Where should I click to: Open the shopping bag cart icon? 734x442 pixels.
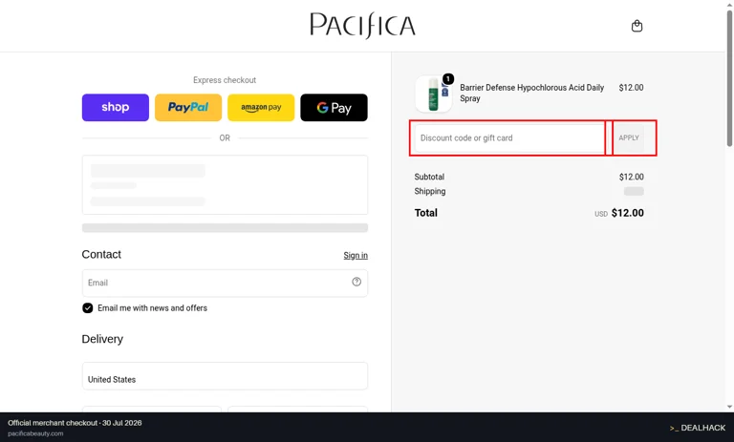pyautogui.click(x=637, y=26)
